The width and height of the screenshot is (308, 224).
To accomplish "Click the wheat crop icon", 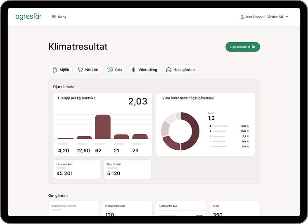I will (133, 70).
